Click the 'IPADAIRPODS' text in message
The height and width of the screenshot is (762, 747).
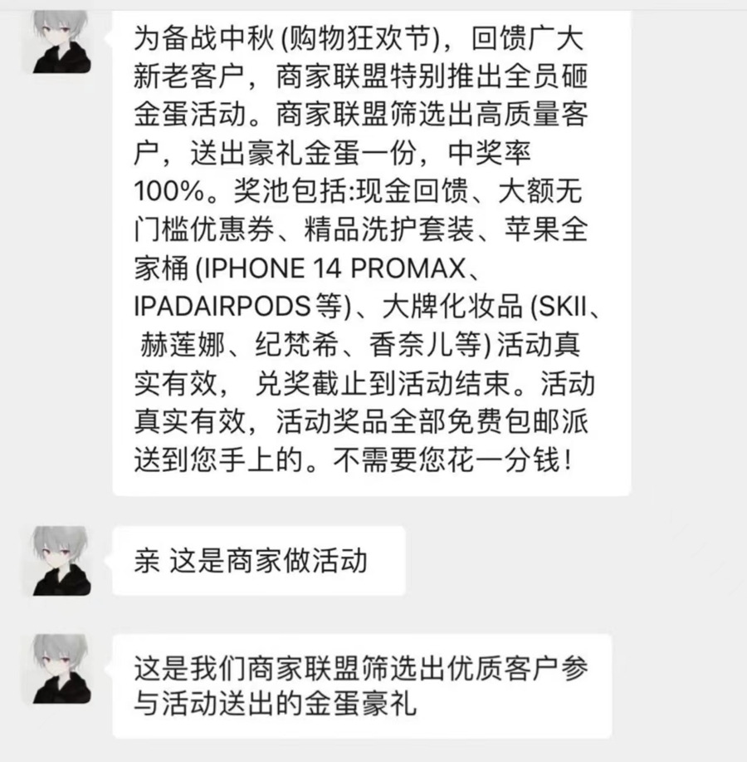coord(222,306)
